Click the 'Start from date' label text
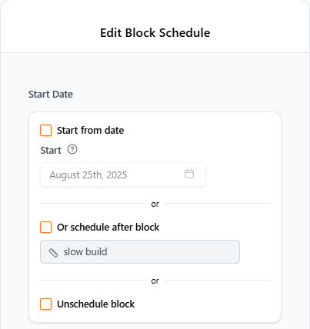 pos(91,131)
